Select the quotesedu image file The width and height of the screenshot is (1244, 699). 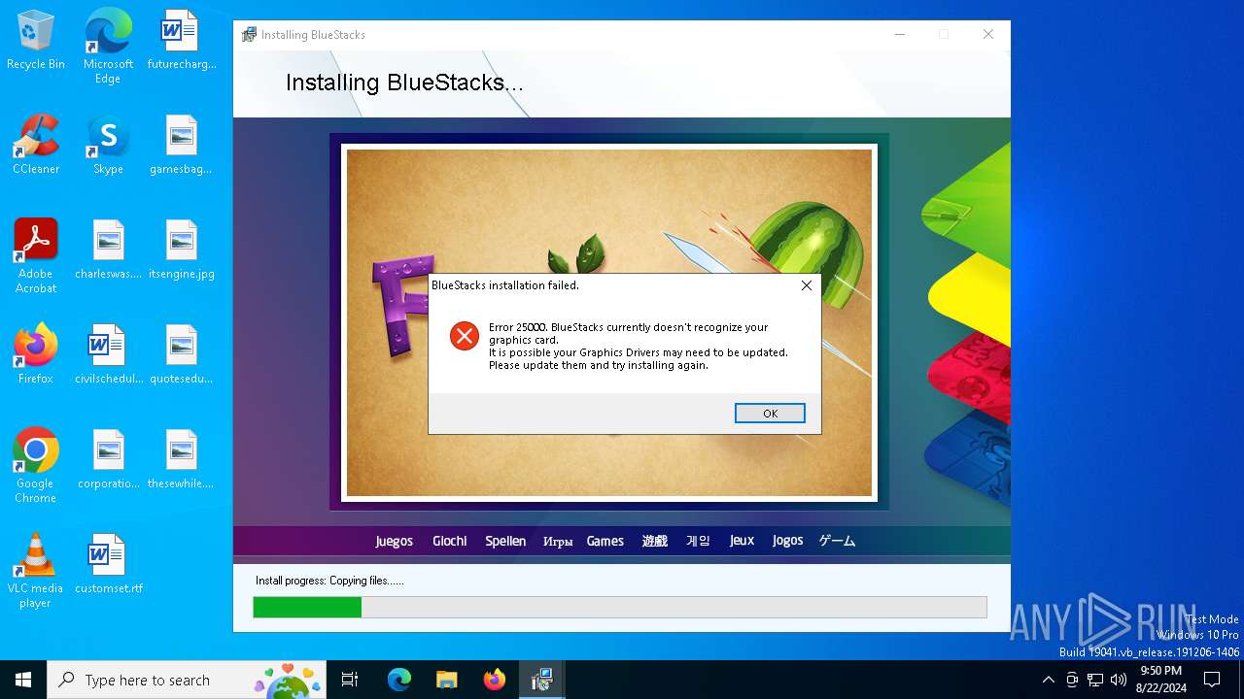point(182,355)
